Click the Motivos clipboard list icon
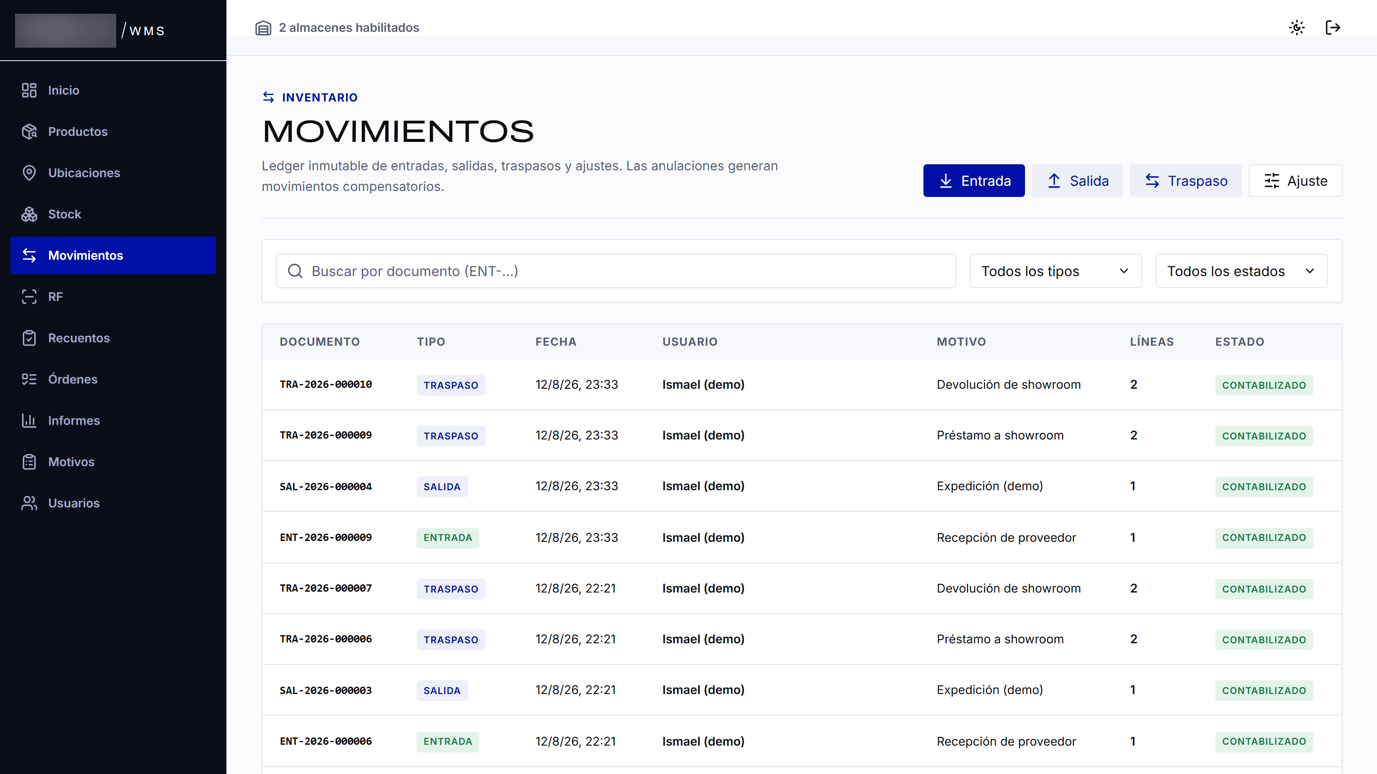The height and width of the screenshot is (774, 1377). [29, 461]
